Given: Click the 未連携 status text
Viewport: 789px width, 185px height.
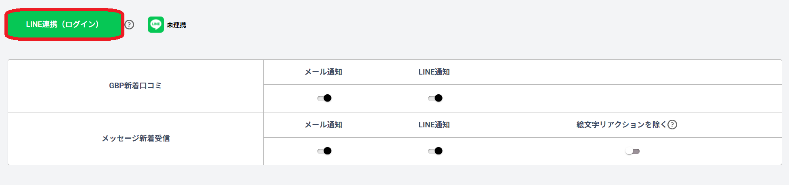Looking at the screenshot, I should tap(176, 25).
